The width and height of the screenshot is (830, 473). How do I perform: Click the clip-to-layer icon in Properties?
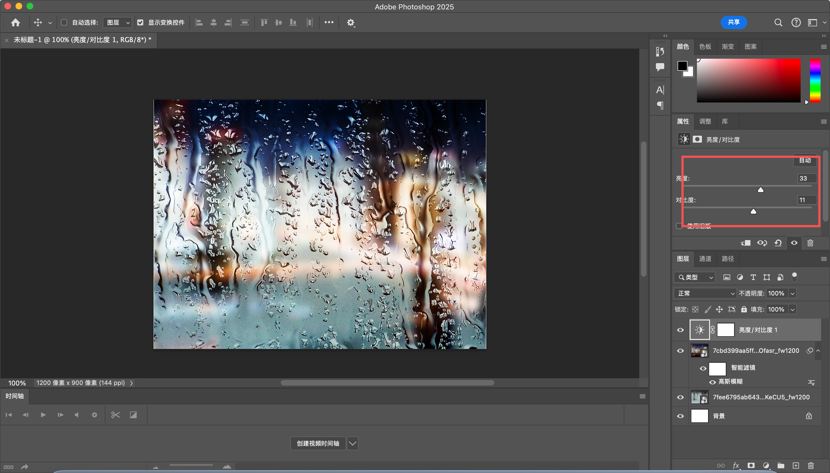[745, 243]
